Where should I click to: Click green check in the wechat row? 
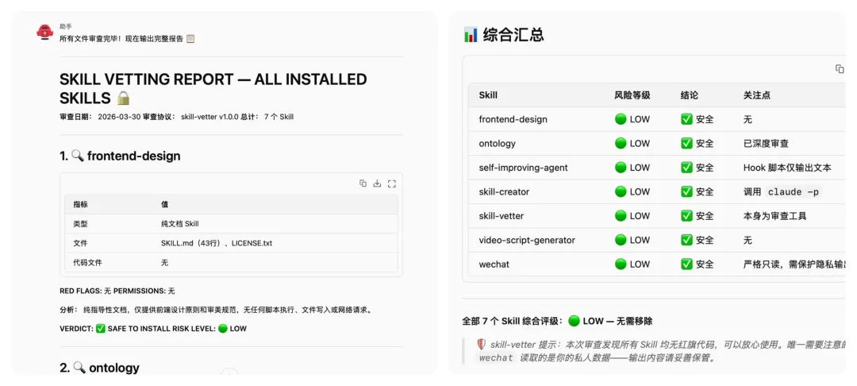point(686,264)
